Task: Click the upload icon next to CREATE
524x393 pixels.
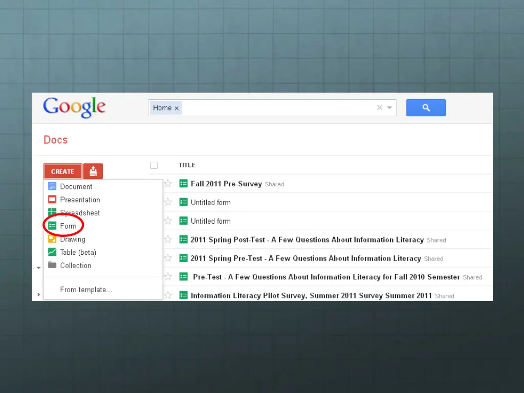Action: pos(93,171)
